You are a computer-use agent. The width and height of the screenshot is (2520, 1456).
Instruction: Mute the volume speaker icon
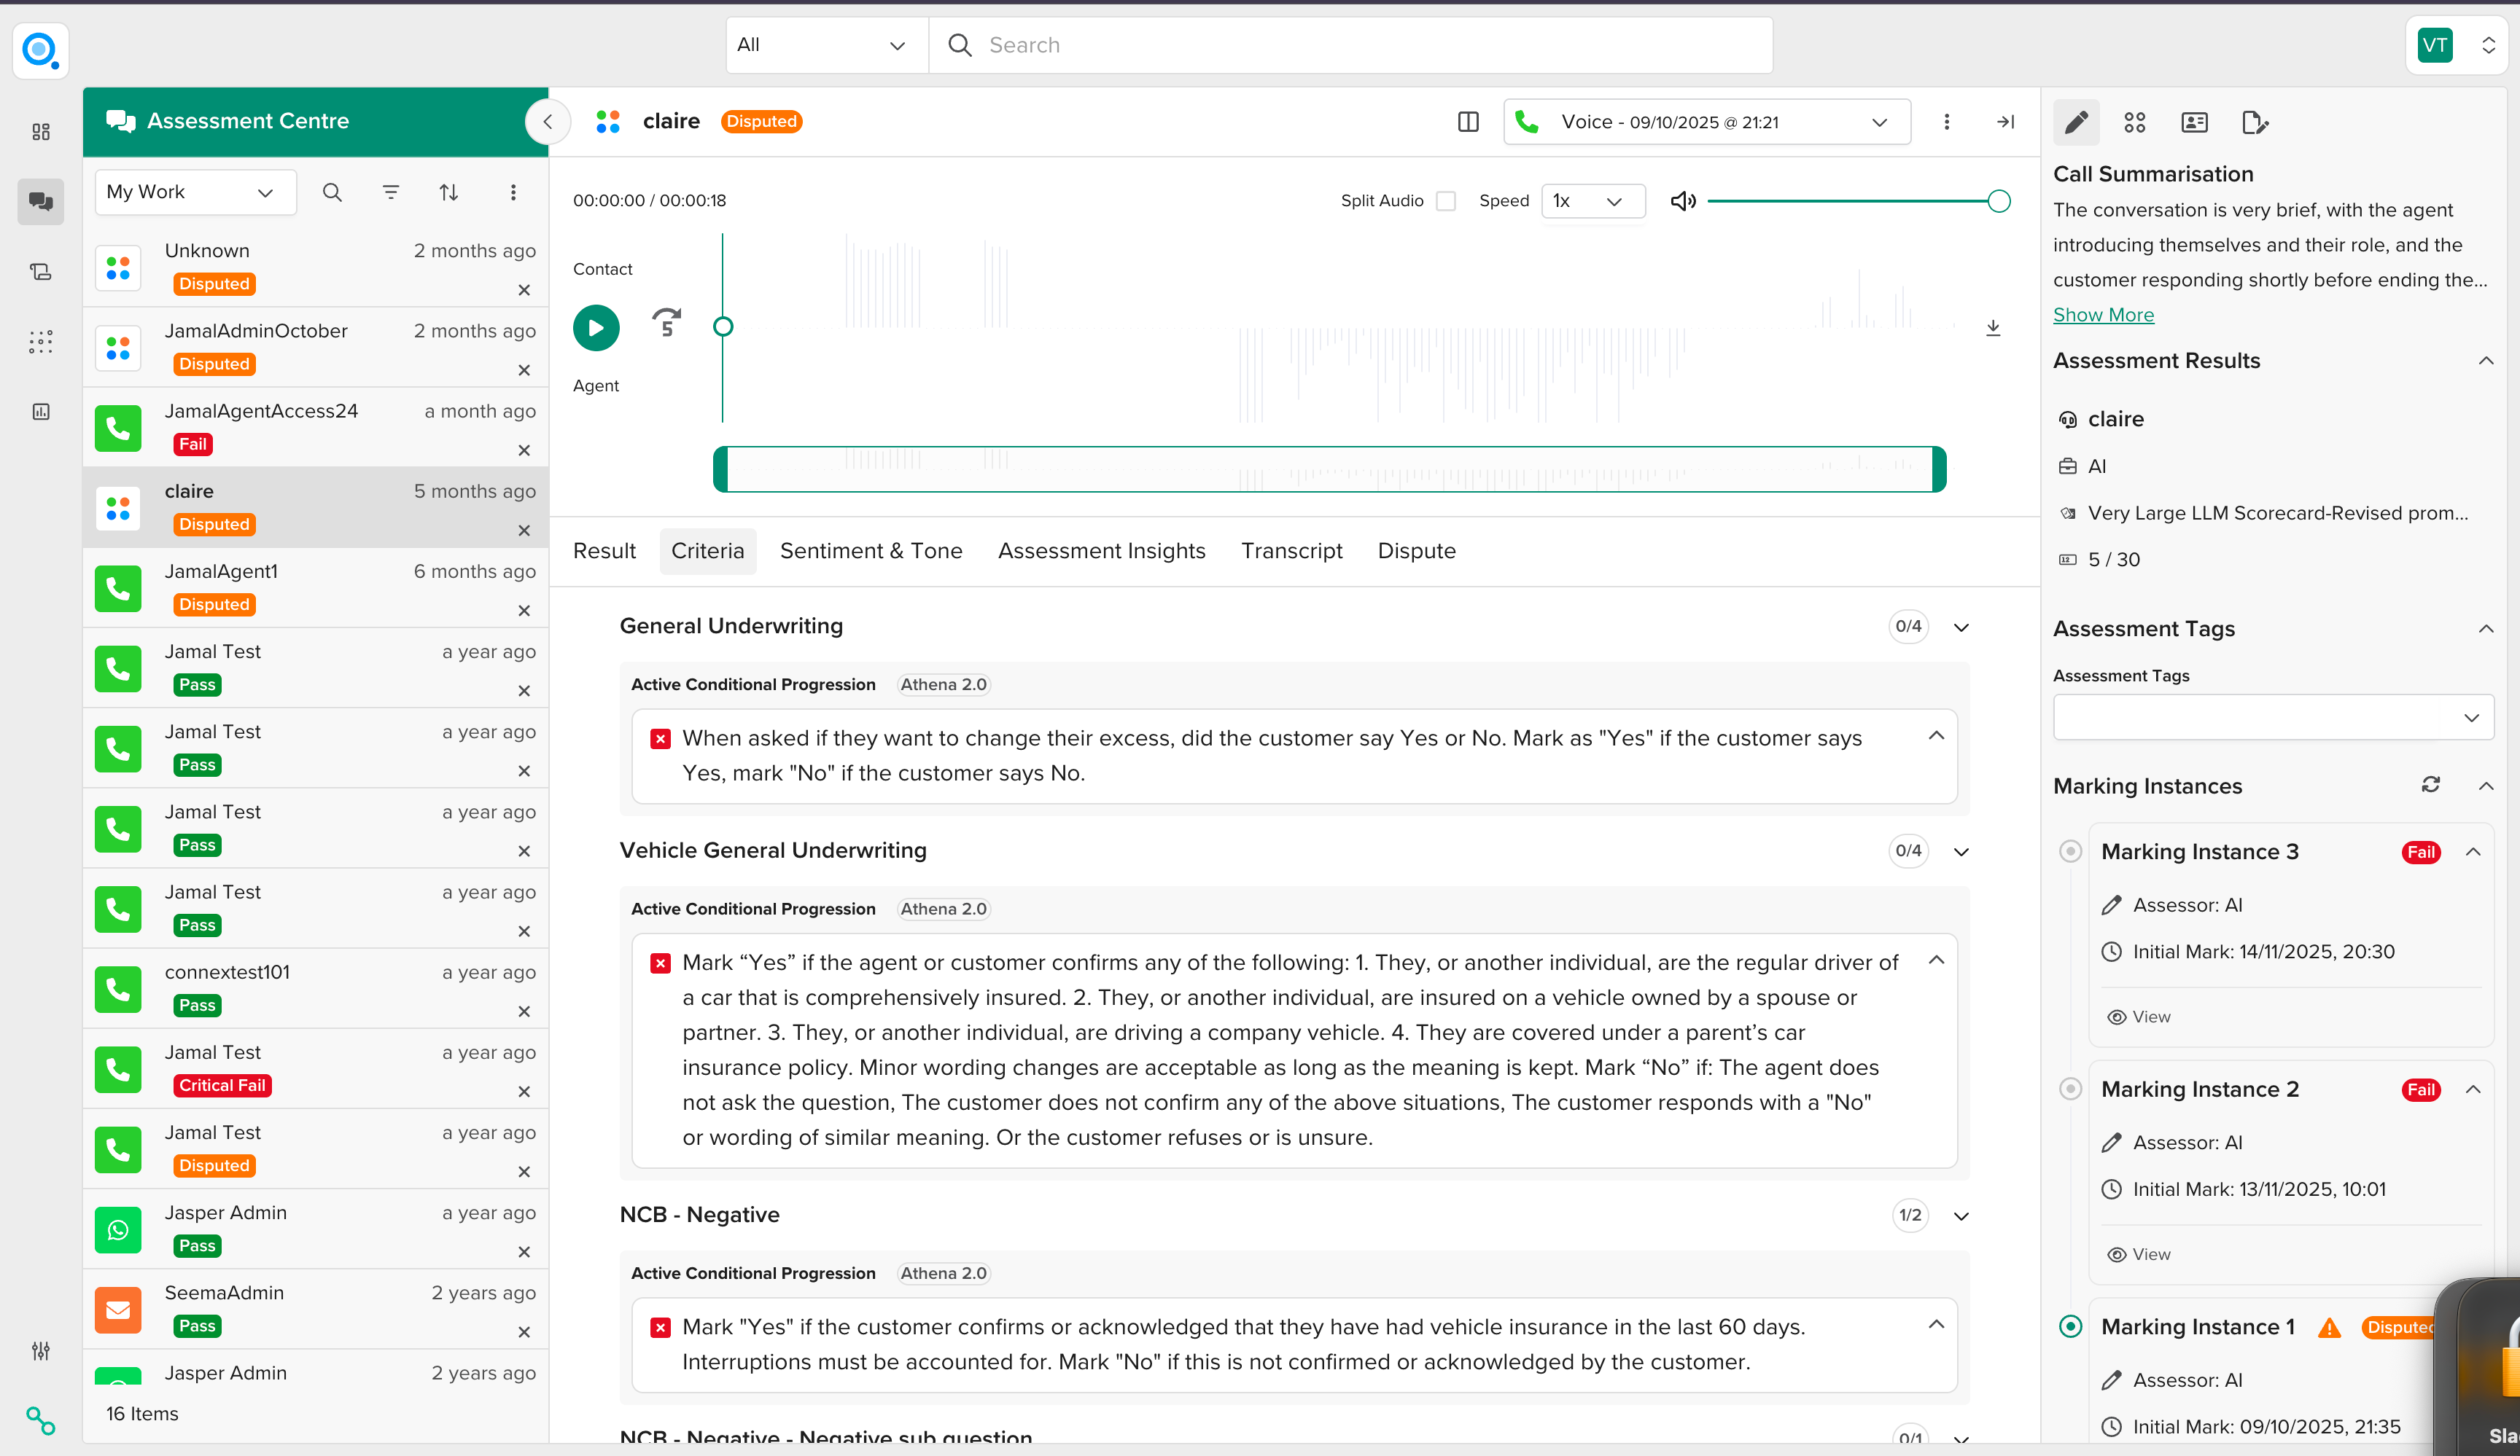click(1683, 201)
